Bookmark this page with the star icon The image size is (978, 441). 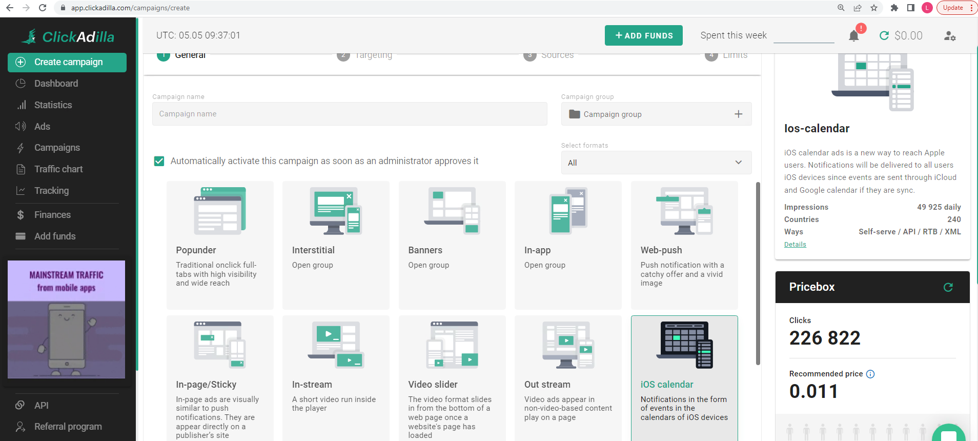874,8
